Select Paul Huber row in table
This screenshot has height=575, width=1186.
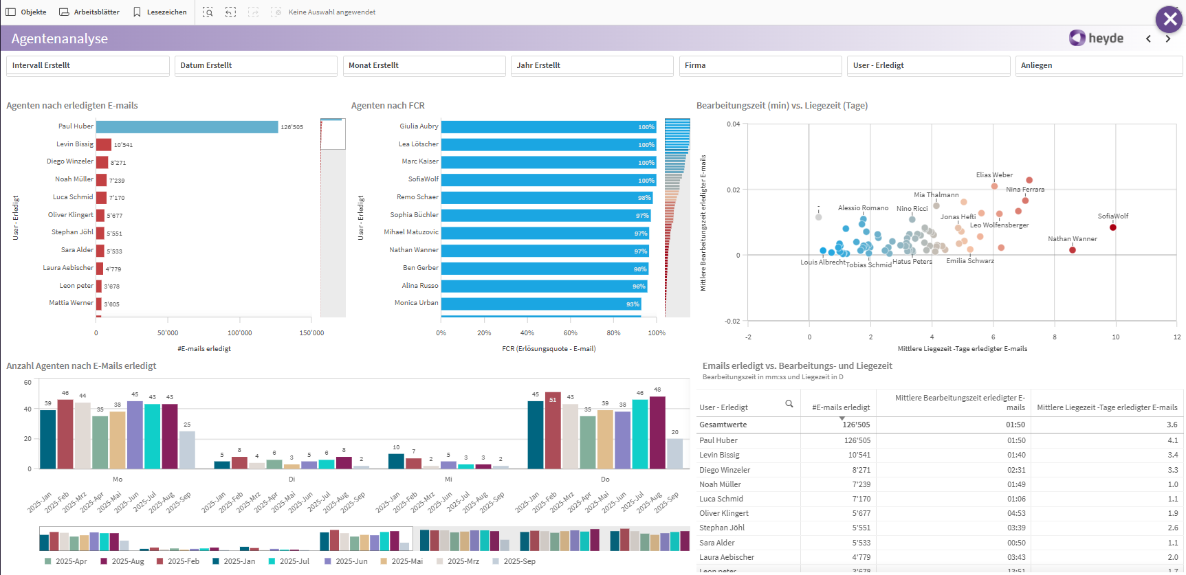(x=718, y=440)
